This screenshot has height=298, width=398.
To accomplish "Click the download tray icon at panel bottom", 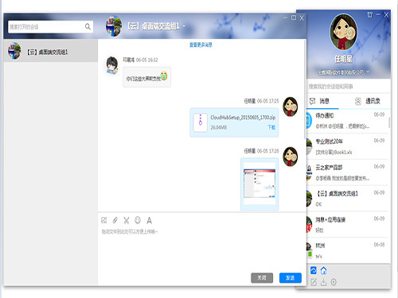I will tap(323, 282).
